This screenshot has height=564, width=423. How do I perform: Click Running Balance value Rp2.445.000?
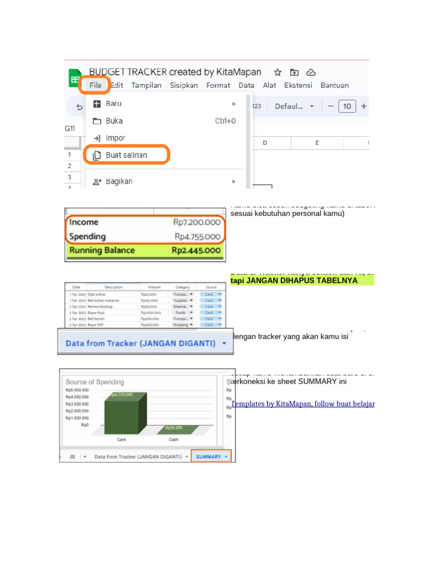(196, 251)
